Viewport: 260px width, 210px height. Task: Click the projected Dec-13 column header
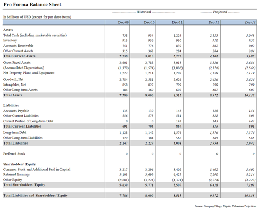point(250,22)
